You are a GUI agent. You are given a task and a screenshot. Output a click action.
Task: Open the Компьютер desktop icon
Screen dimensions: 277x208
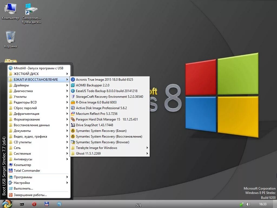pos(11,11)
